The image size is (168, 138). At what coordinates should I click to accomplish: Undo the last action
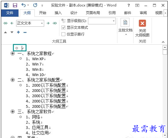click(24, 5)
